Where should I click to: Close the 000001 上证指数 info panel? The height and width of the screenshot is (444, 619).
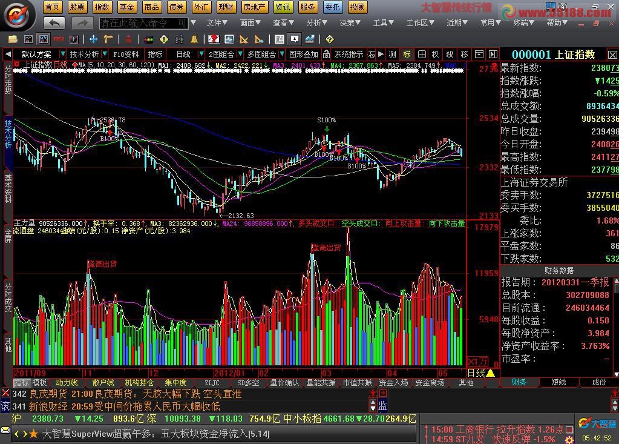coord(612,55)
